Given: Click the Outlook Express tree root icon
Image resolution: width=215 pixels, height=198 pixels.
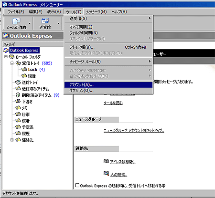Looking at the screenshot, I should point(6,50).
